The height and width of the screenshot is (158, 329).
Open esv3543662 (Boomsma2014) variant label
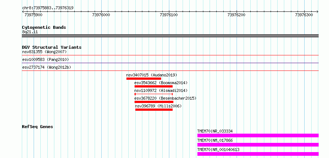[x=161, y=83]
